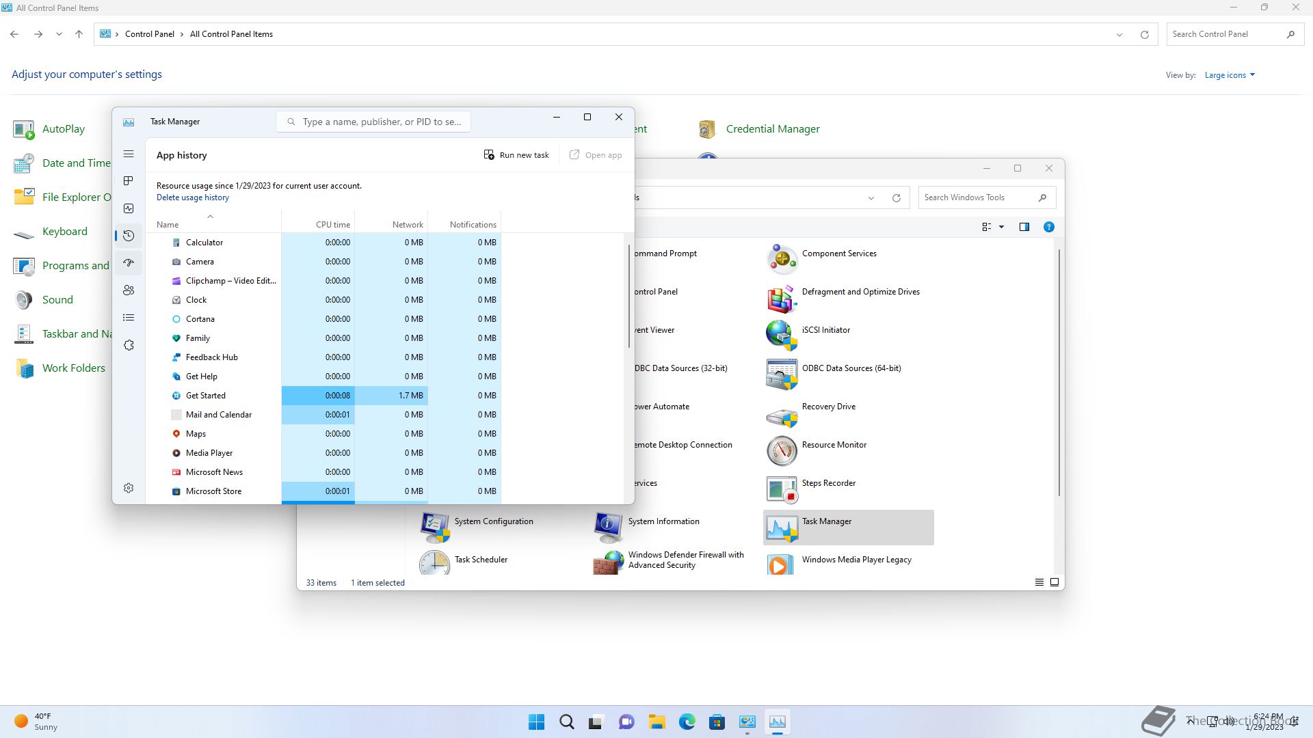Select the Camera app row
Image resolution: width=1313 pixels, height=738 pixels.
click(x=323, y=262)
